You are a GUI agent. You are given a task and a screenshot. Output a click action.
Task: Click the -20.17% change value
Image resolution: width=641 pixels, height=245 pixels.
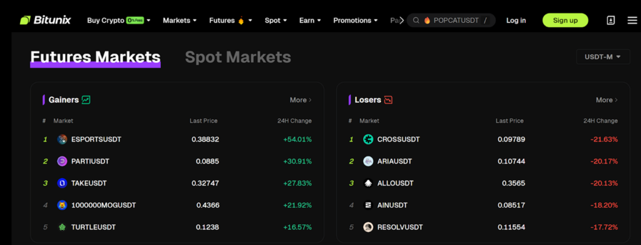[604, 161]
